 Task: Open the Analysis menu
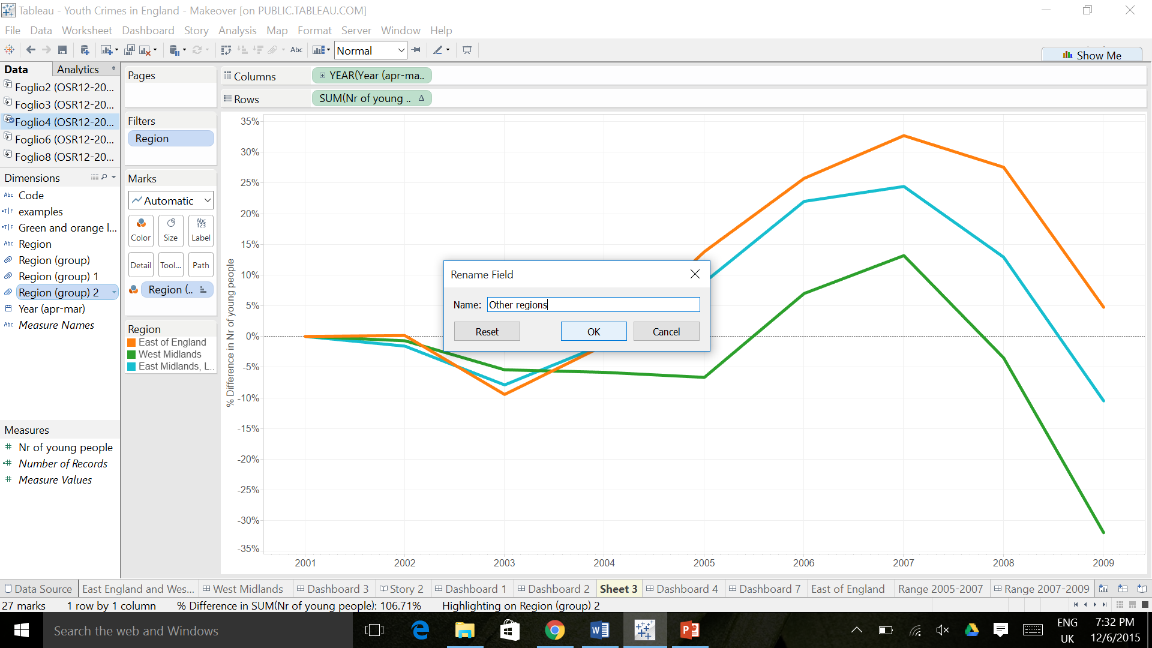pyautogui.click(x=237, y=31)
